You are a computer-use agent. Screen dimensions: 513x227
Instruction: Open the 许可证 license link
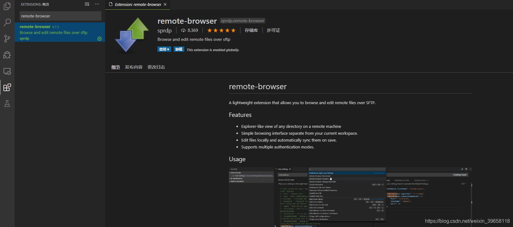coord(273,30)
